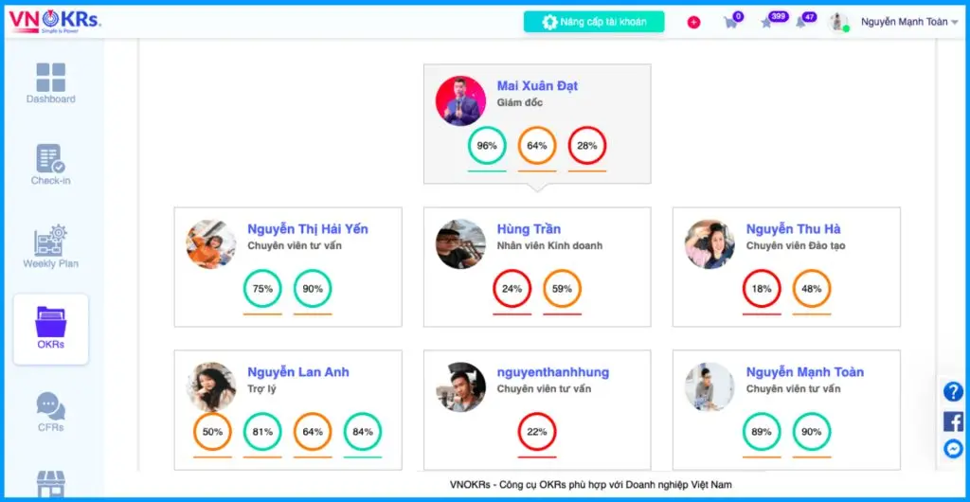The image size is (970, 502).
Task: Open Mai Xuân Đạt's name link
Action: click(x=537, y=86)
